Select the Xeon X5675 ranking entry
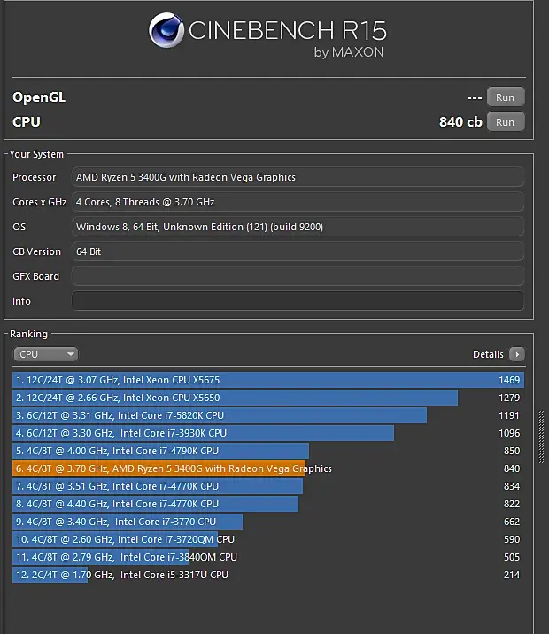The width and height of the screenshot is (549, 634). coord(266,380)
